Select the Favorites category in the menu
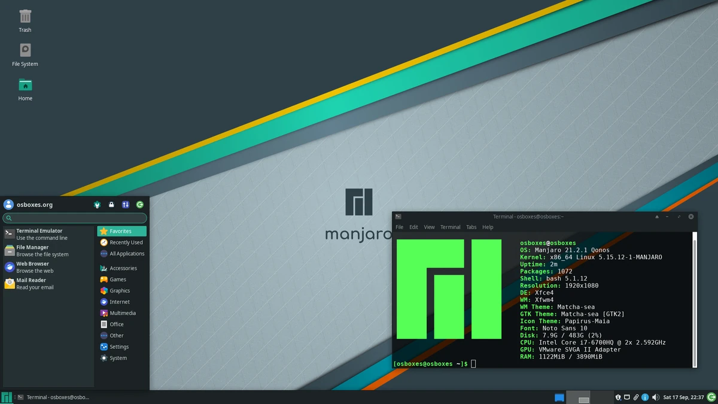The height and width of the screenshot is (404, 718). pyautogui.click(x=121, y=230)
